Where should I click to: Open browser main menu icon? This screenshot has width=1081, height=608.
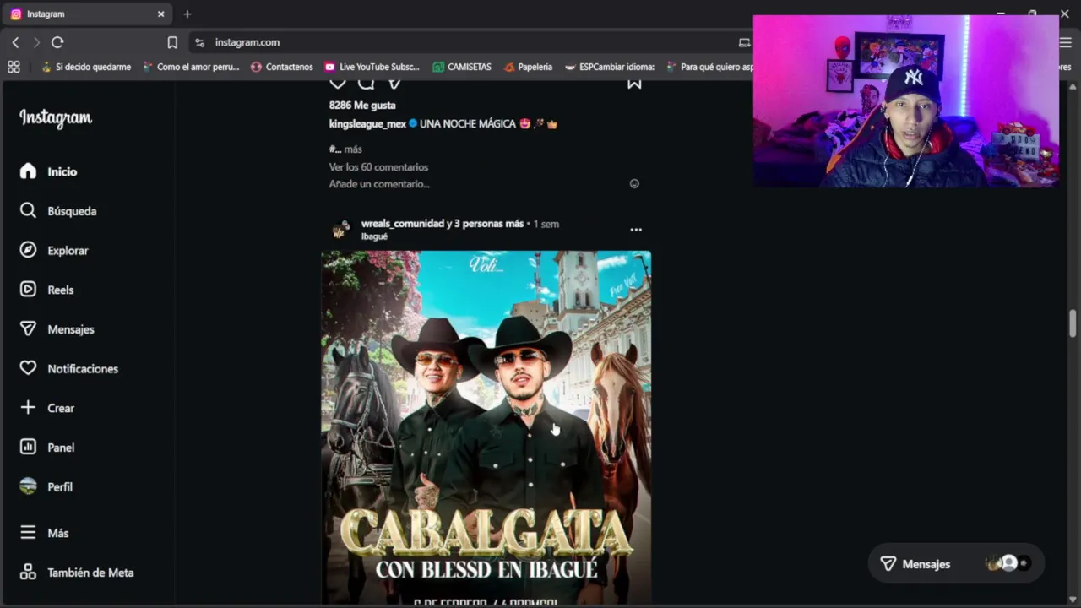pos(1066,42)
